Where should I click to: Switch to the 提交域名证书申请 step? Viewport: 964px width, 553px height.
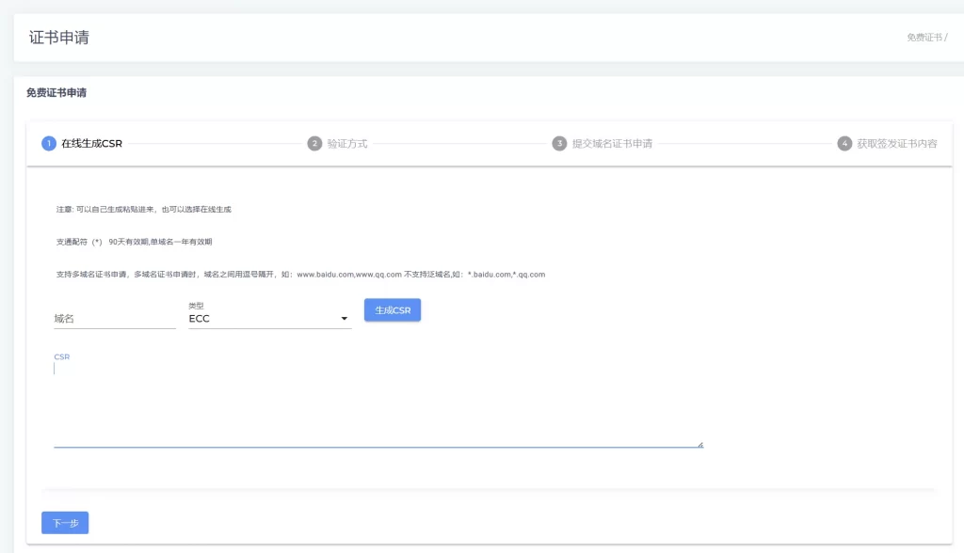(x=612, y=144)
